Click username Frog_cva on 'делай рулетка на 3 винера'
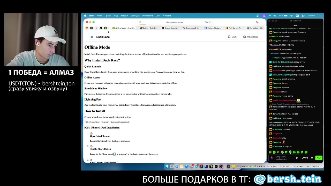This screenshot has height=186, width=331. point(277,32)
